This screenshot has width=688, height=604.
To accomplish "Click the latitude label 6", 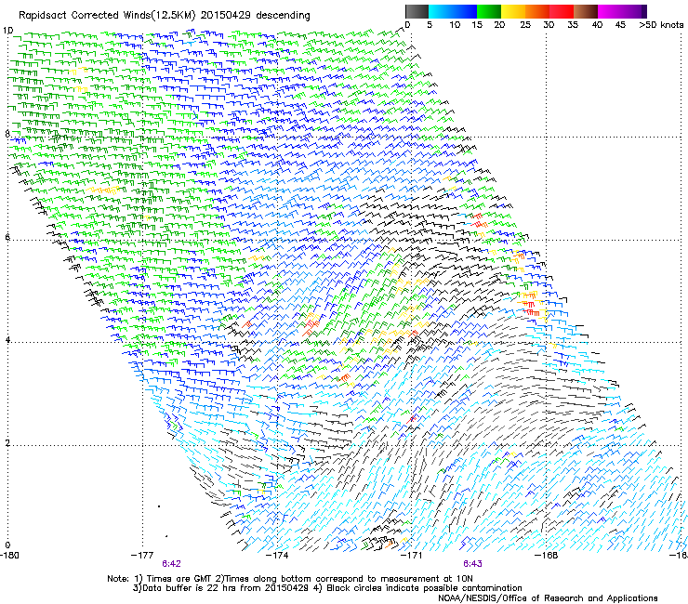I will 7,237.
